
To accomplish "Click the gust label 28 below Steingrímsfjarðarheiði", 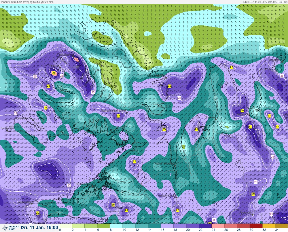I will coord(118,116).
